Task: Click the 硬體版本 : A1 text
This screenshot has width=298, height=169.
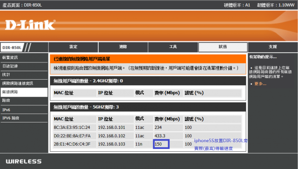Action: pyautogui.click(x=237, y=5)
